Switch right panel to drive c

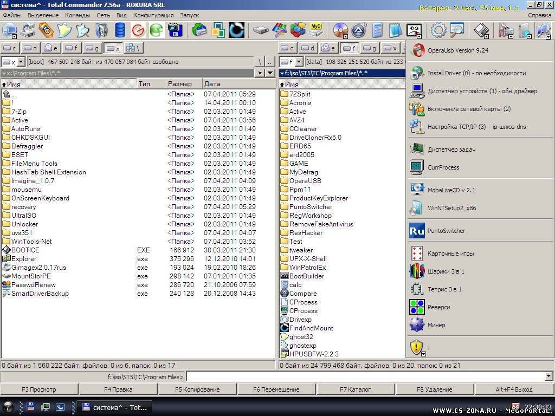click(x=287, y=48)
